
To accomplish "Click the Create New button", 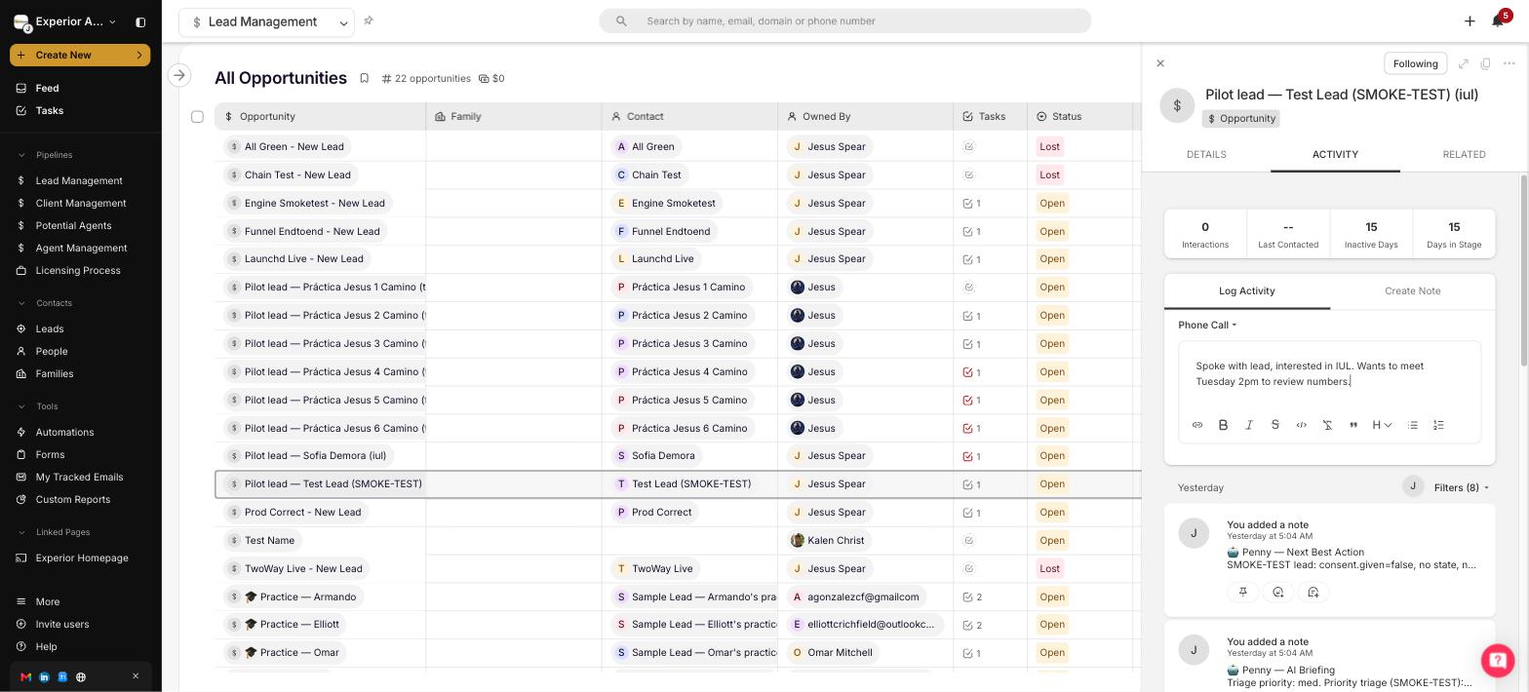I will coord(80,55).
